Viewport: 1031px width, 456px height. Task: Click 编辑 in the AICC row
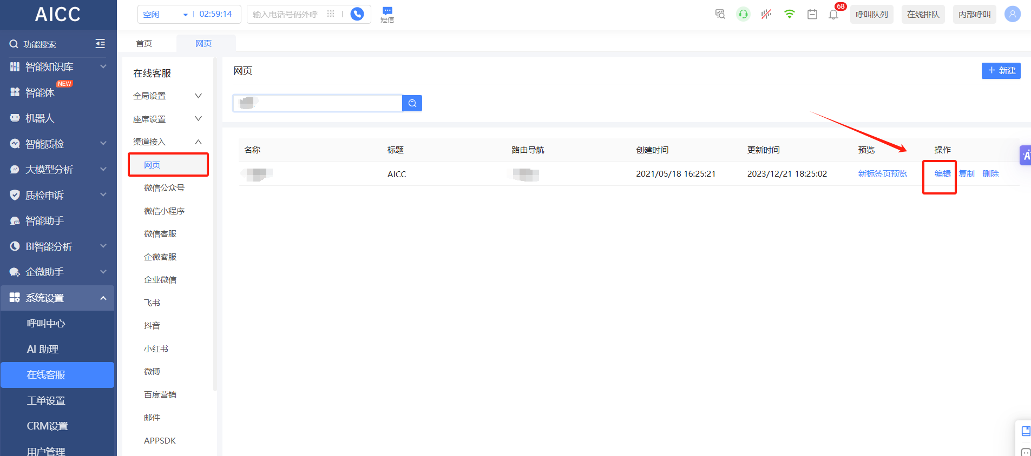click(943, 173)
